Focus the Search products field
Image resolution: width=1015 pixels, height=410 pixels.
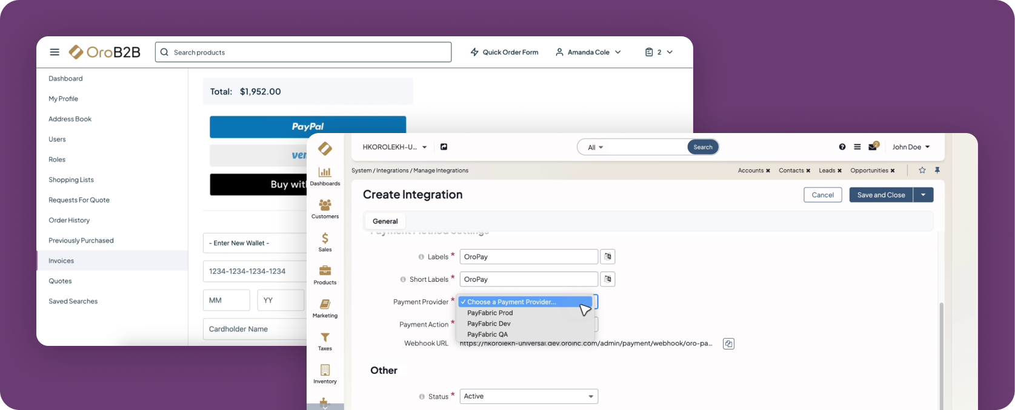(x=303, y=52)
